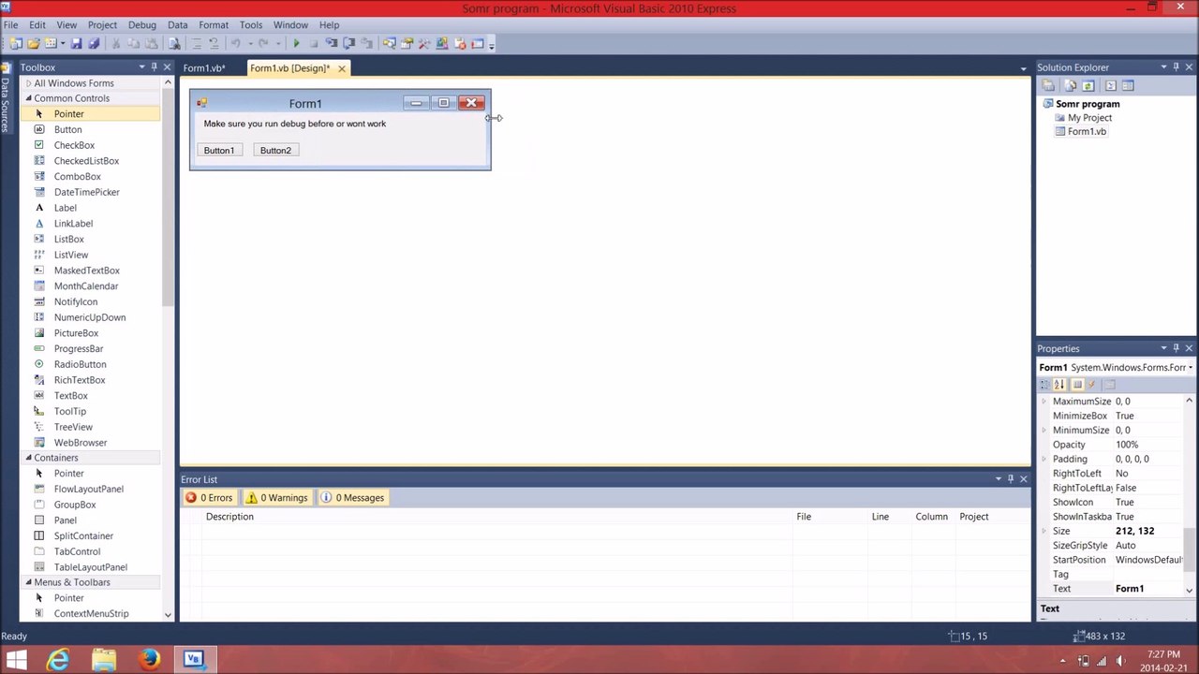Click the Toolbox icon in main toolbar
Image resolution: width=1199 pixels, height=674 pixels.
click(423, 43)
